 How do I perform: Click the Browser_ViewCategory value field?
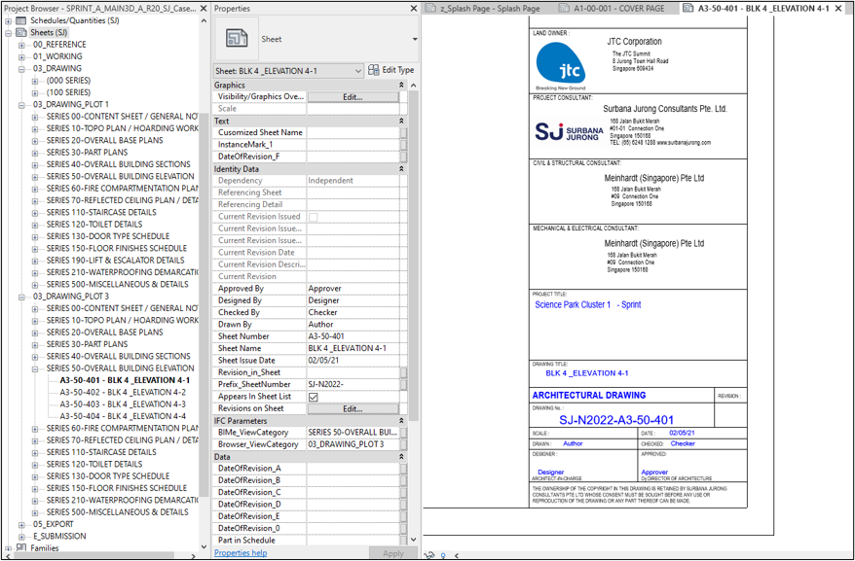point(353,444)
